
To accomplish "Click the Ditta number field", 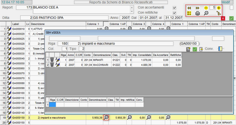I will click(26, 18).
